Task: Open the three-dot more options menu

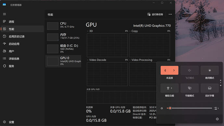Action: point(170,14)
